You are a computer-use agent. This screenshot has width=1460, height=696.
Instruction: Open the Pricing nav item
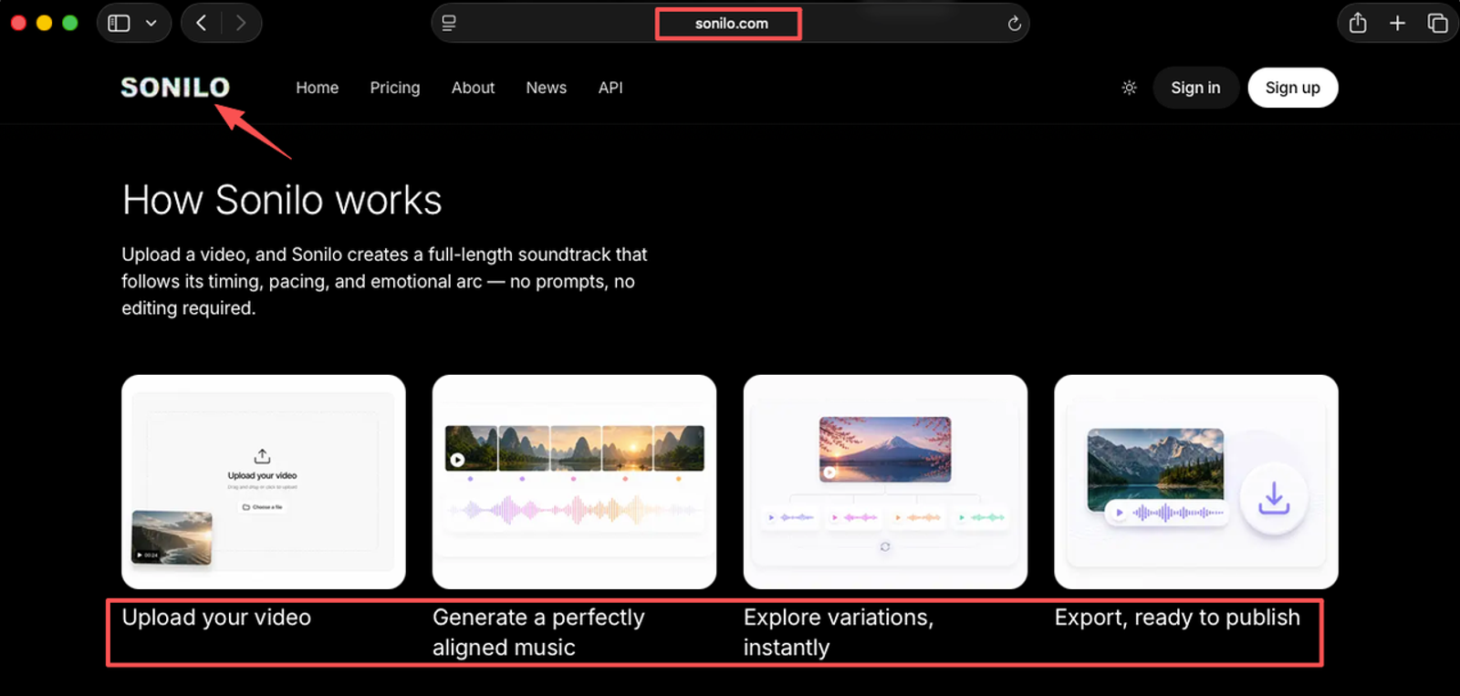pyautogui.click(x=395, y=88)
